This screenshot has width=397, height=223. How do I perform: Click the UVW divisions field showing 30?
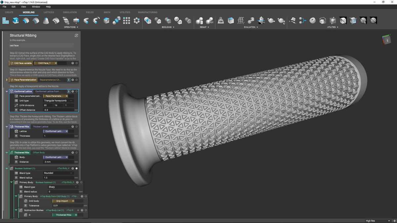pos(48,105)
